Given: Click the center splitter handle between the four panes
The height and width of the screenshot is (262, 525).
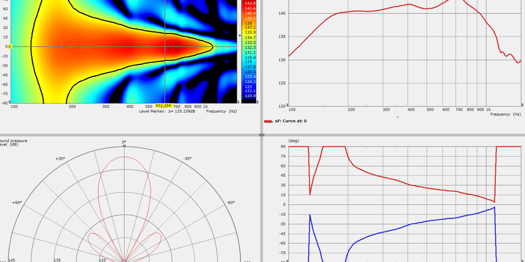Looking at the screenshot, I should 262,135.
